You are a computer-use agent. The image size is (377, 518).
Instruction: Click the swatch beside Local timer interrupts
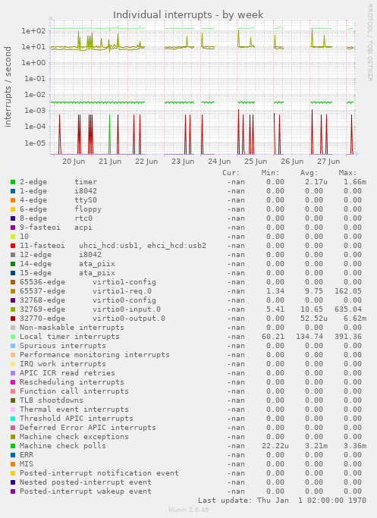click(13, 337)
